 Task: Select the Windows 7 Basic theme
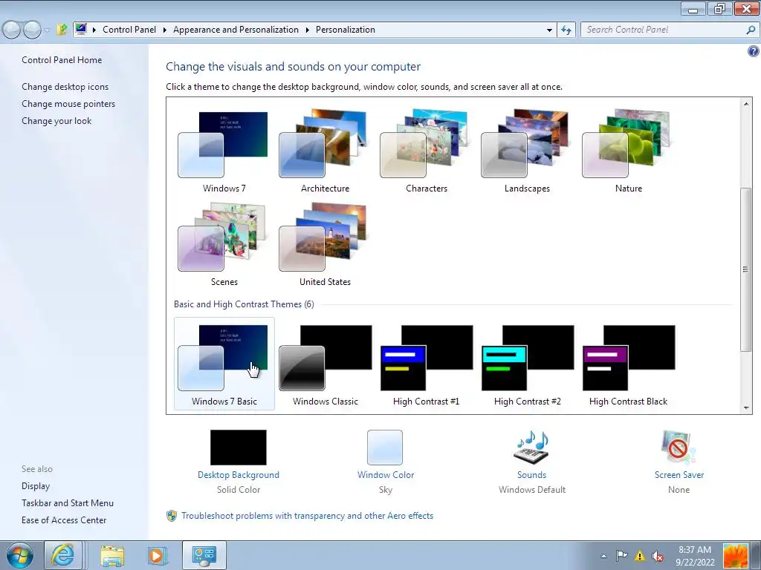tap(224, 364)
